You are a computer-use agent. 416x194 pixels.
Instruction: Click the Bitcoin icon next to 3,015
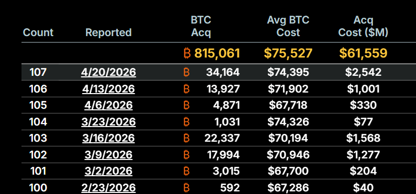pos(187,171)
